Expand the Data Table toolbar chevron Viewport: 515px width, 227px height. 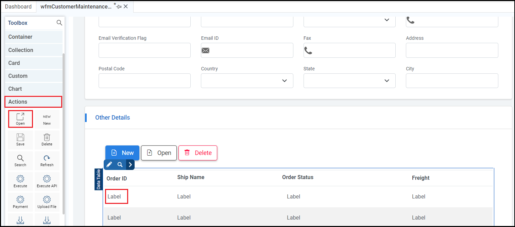pos(130,164)
